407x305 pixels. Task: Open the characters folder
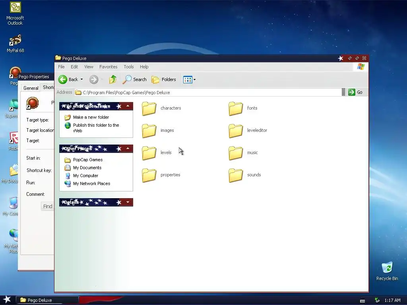click(161, 108)
